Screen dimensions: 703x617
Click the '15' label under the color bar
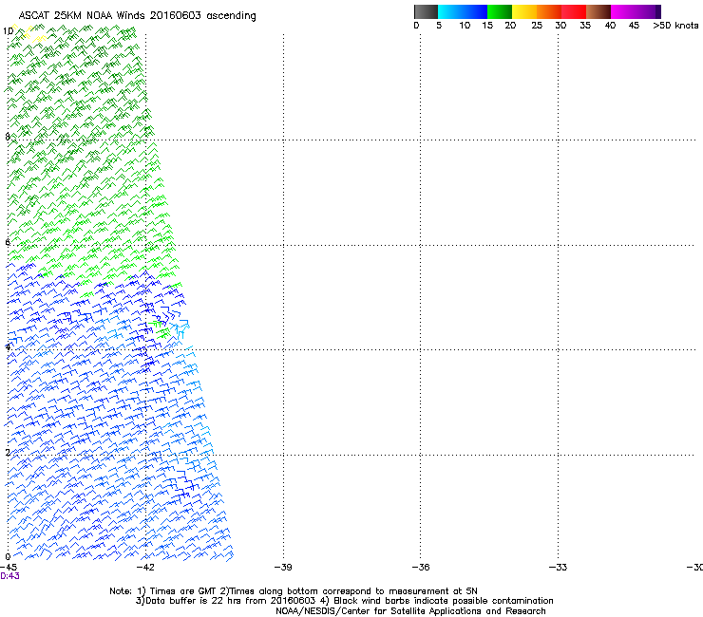tap(487, 26)
